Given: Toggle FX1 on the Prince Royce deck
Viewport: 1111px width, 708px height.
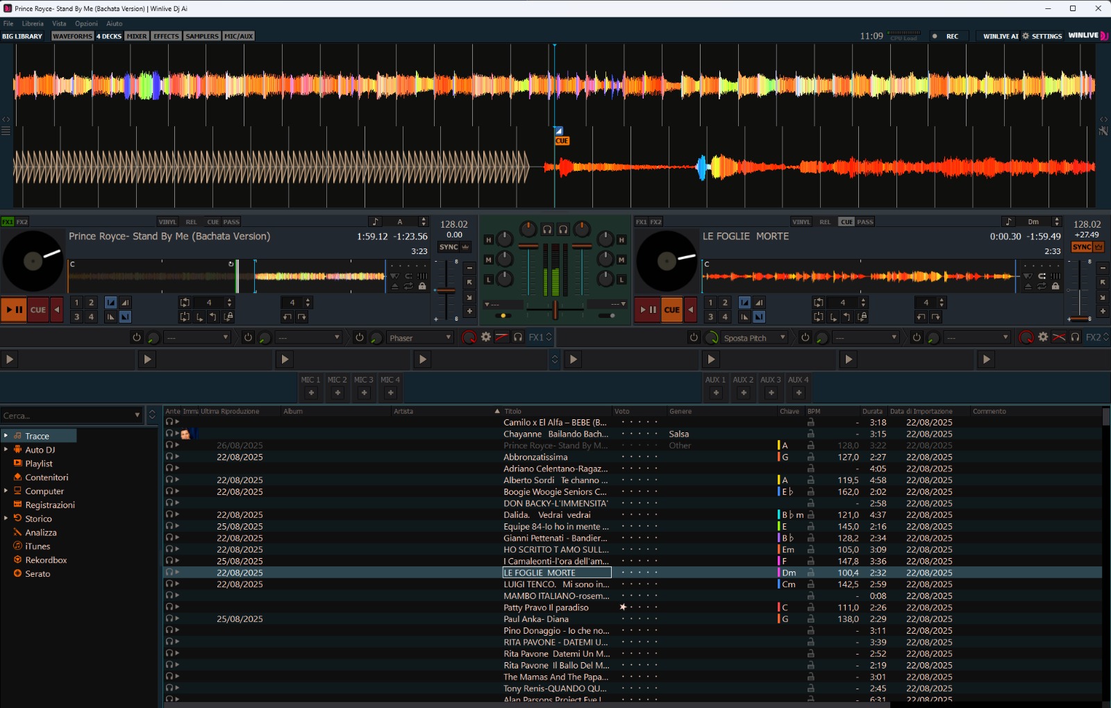Looking at the screenshot, I should [8, 222].
